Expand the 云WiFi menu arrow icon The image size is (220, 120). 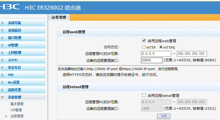click(2, 60)
